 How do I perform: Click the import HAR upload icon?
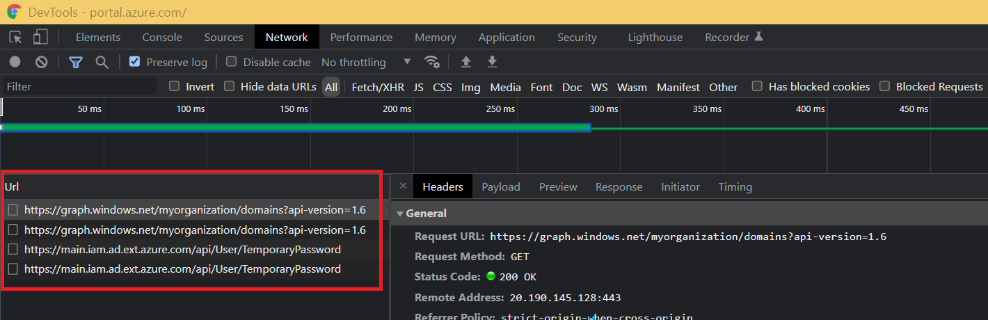point(466,62)
